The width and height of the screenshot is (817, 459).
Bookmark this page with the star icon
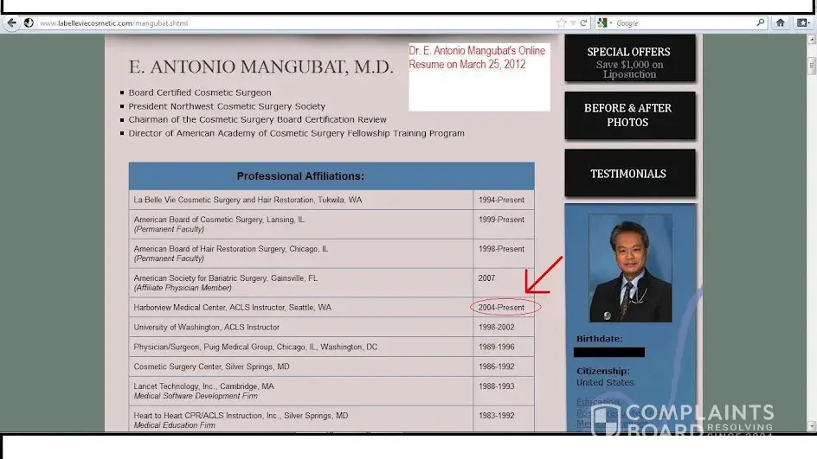[562, 23]
